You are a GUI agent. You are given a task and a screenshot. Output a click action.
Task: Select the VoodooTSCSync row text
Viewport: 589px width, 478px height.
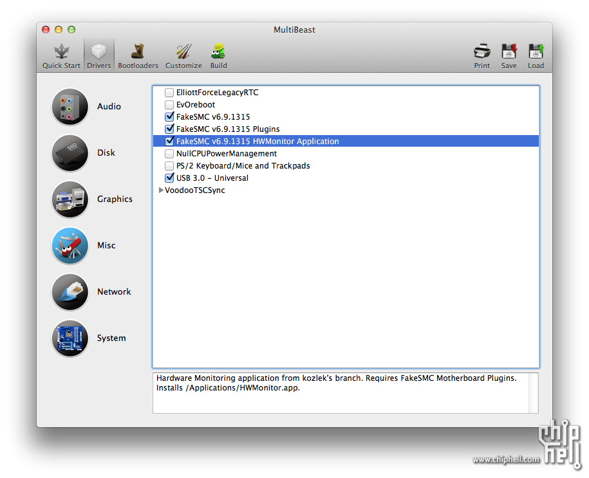(195, 190)
